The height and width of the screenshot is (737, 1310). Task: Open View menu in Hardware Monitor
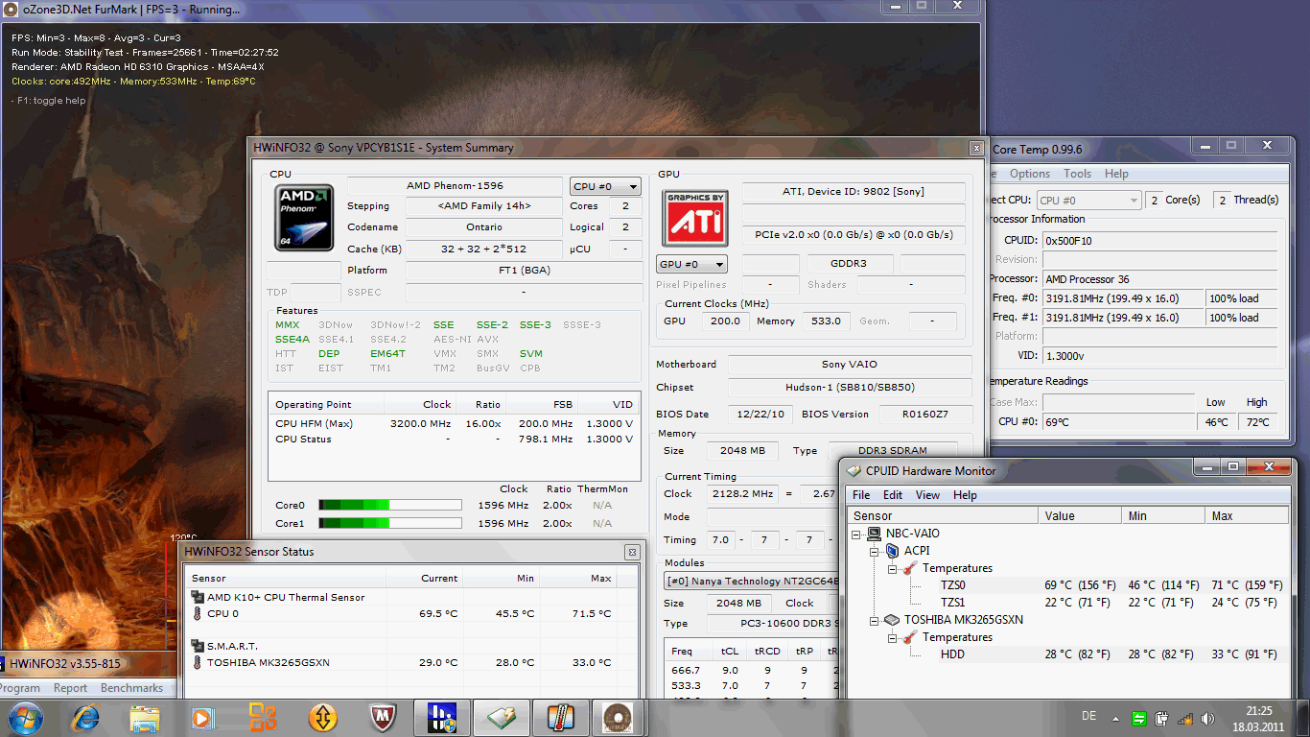[x=927, y=495]
